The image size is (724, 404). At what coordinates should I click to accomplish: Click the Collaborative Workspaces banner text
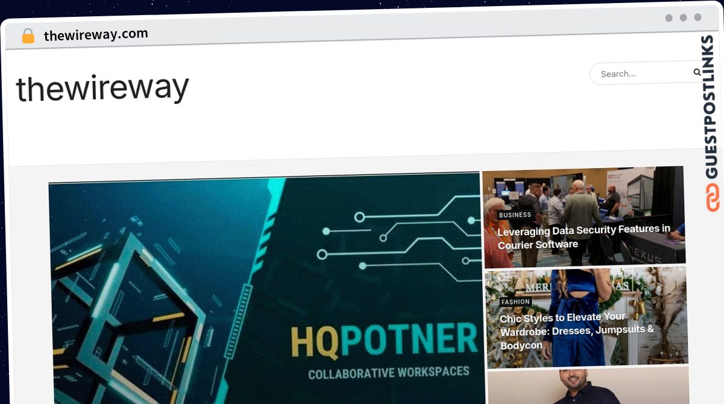pyautogui.click(x=389, y=373)
